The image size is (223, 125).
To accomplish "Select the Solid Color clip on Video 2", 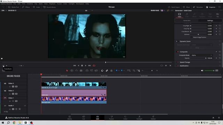I will point(74,93).
